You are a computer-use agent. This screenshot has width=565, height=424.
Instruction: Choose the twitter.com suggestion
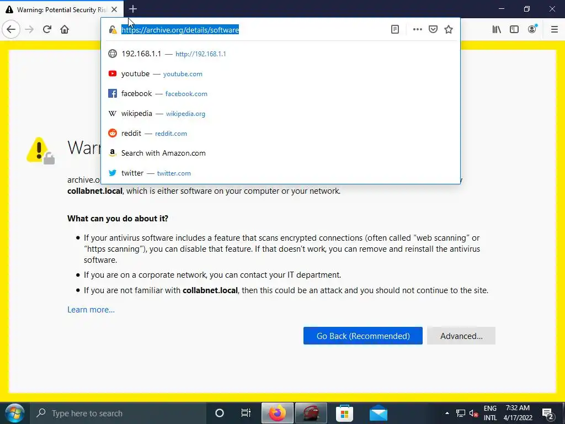coord(280,173)
